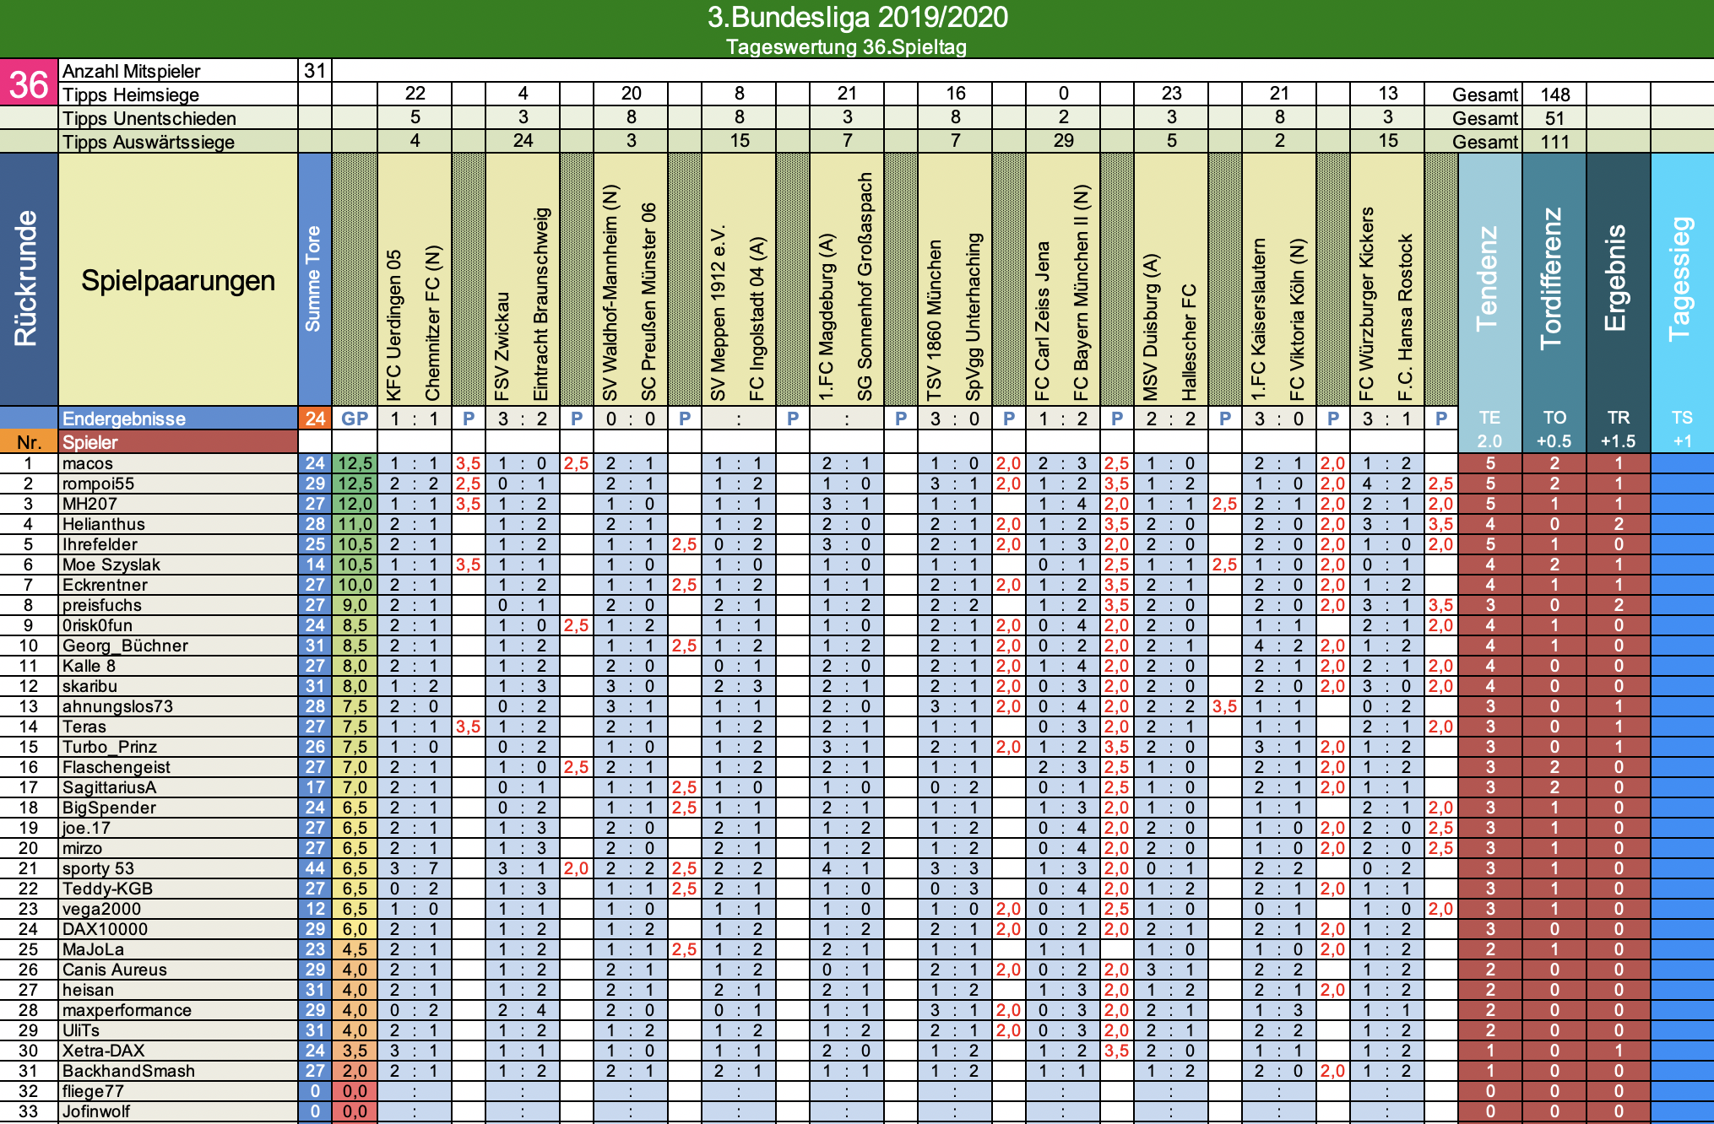Select the 'Tipps Heimsiege' row label
The image size is (1714, 1124).
[131, 95]
